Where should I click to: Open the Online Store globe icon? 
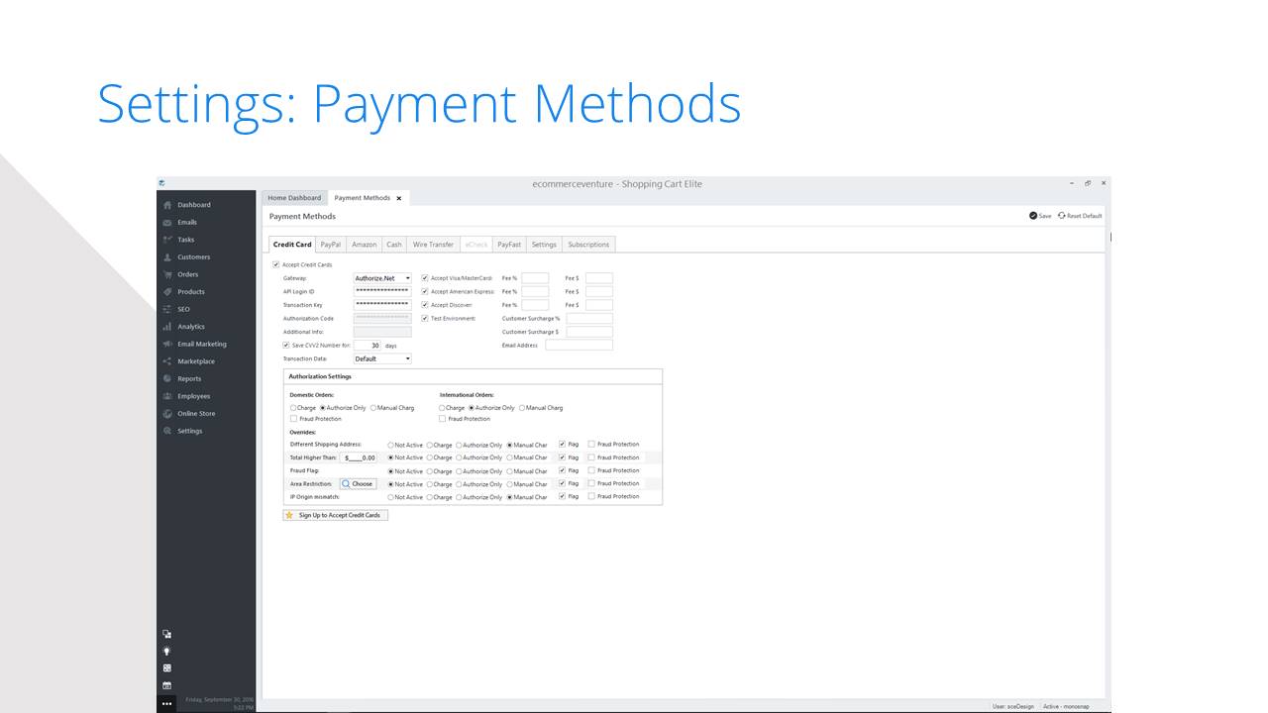(x=167, y=413)
